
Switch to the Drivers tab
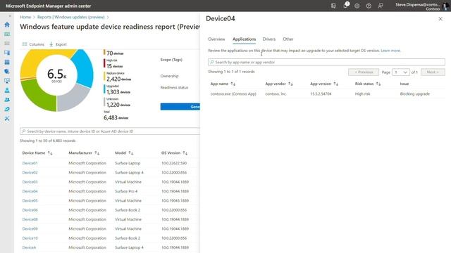click(x=269, y=39)
